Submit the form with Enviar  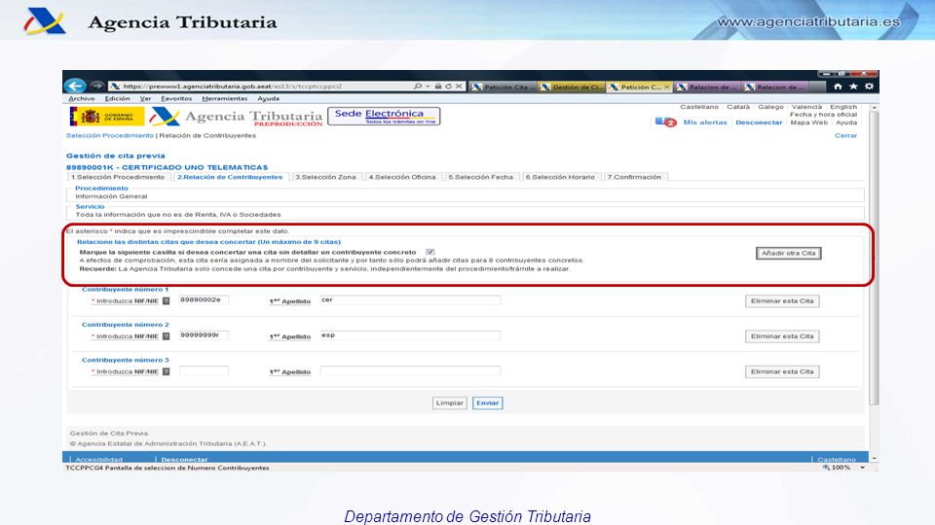tap(487, 402)
